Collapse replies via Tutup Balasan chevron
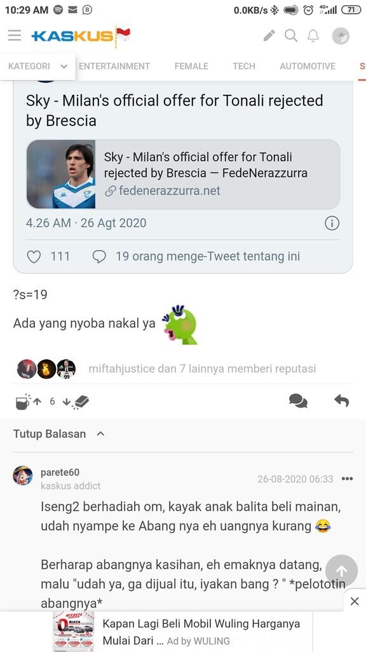Screen dimensions: 366x652 pyautogui.click(x=100, y=434)
